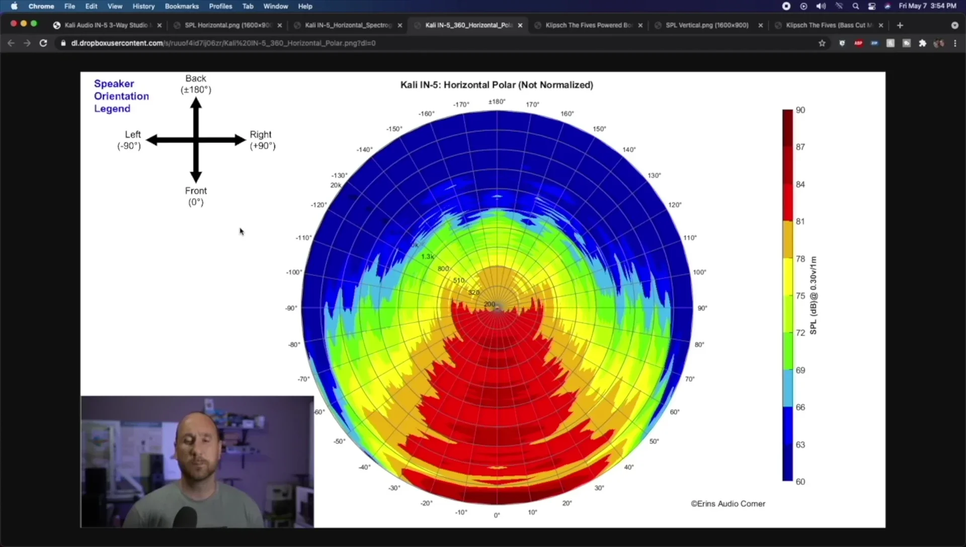Open the Bookmarks menu
The width and height of the screenshot is (966, 547).
point(182,6)
